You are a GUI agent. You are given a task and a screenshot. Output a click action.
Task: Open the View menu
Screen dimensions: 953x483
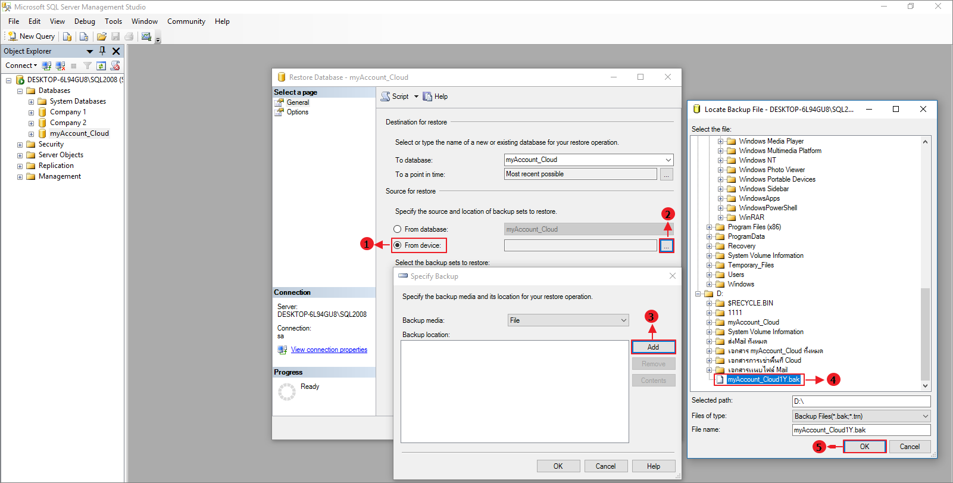[x=57, y=21]
